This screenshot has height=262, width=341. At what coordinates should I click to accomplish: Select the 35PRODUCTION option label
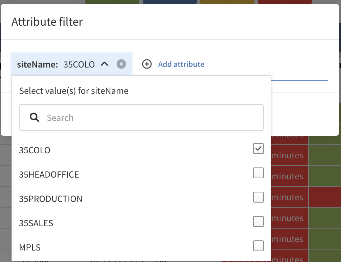[x=51, y=199]
